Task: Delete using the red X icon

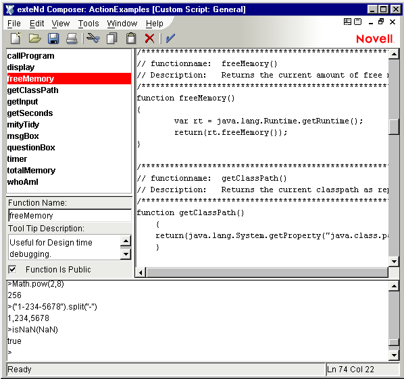Action: [149, 38]
